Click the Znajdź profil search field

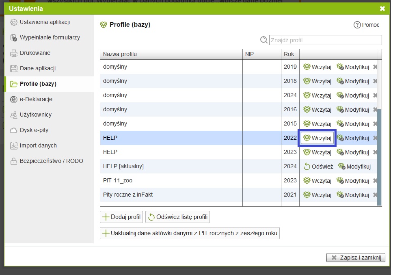coord(325,40)
